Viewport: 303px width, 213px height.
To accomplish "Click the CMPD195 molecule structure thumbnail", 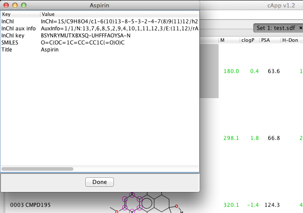I will [x=147, y=203].
